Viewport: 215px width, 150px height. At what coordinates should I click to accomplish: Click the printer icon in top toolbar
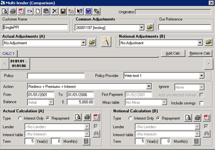click(x=13, y=11)
